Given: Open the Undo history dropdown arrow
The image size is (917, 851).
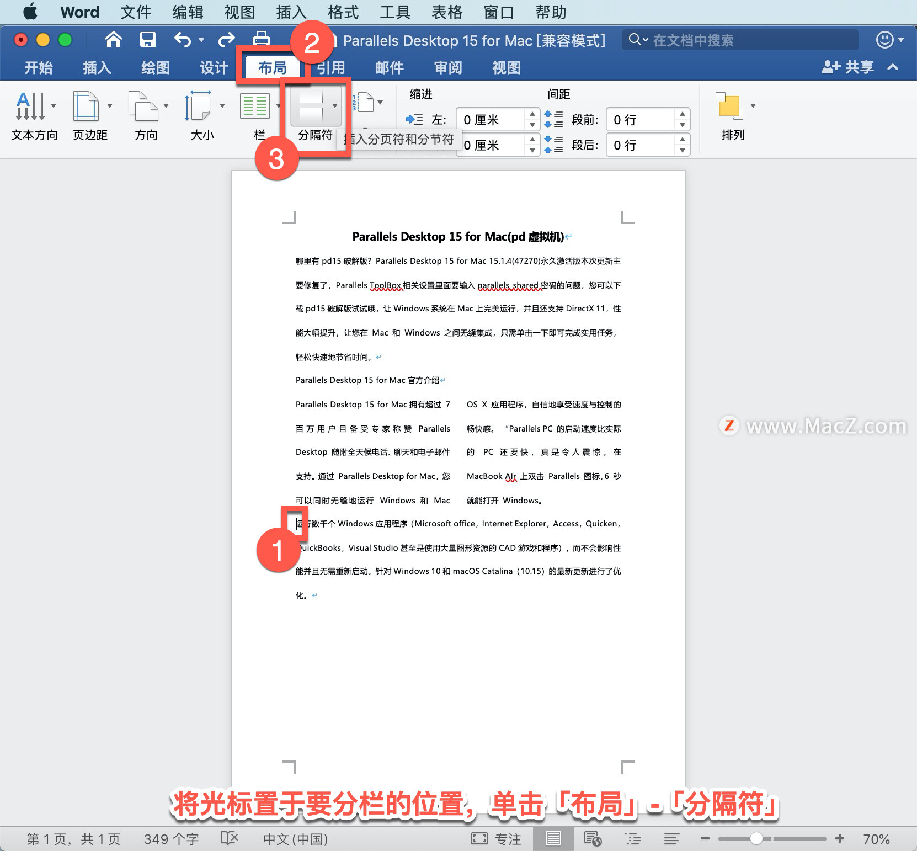Looking at the screenshot, I should (201, 40).
